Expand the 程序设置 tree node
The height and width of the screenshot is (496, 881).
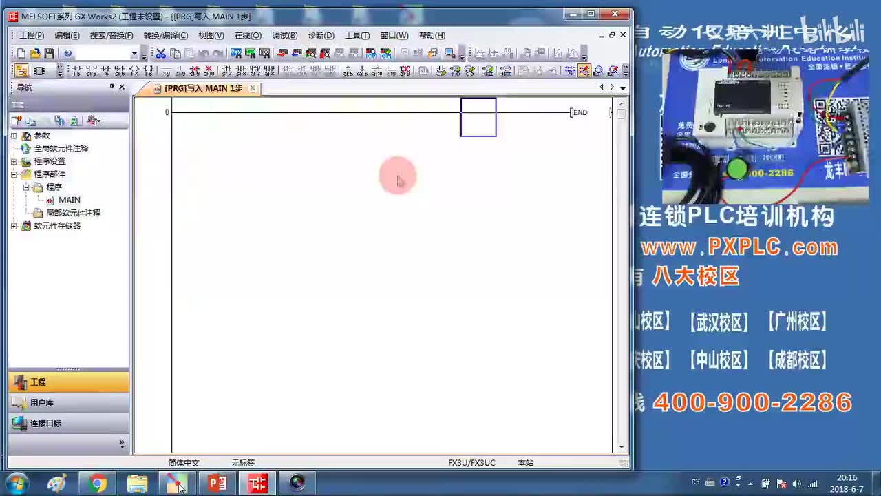[14, 161]
